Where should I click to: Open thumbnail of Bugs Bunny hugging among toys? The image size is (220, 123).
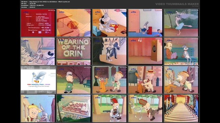pyautogui.click(x=109, y=23)
